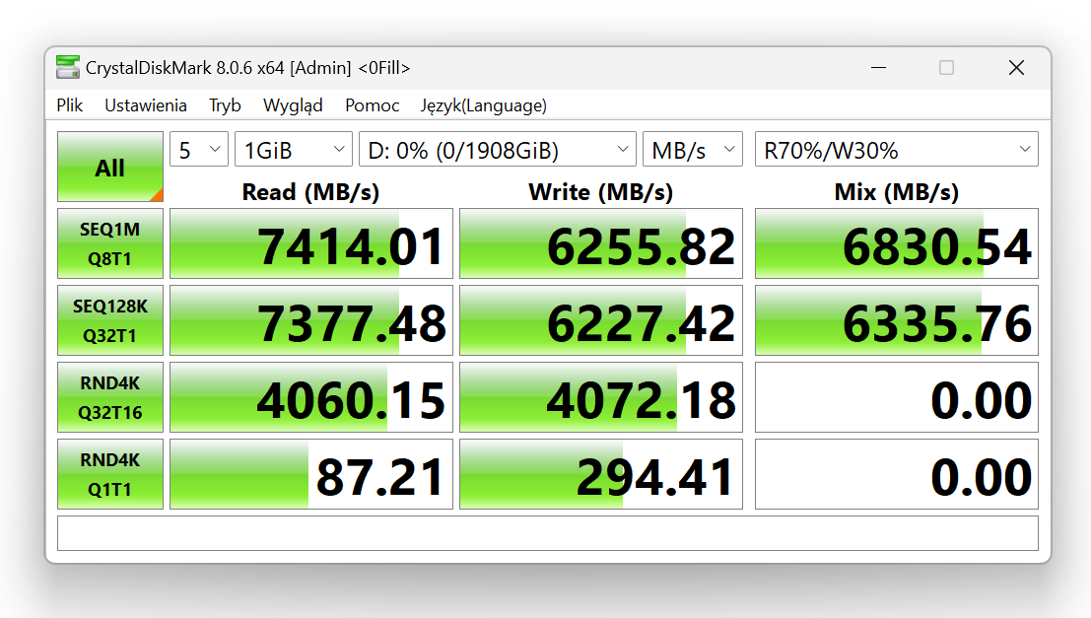Run the RND4K Q1T1 benchmark

click(x=110, y=474)
